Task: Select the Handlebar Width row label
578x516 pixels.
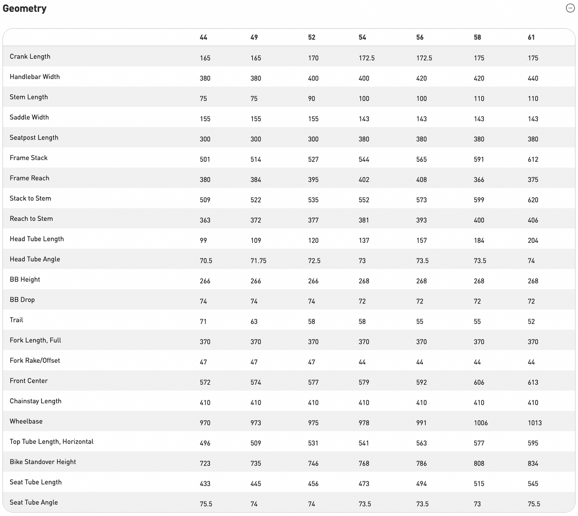Action: tap(35, 77)
